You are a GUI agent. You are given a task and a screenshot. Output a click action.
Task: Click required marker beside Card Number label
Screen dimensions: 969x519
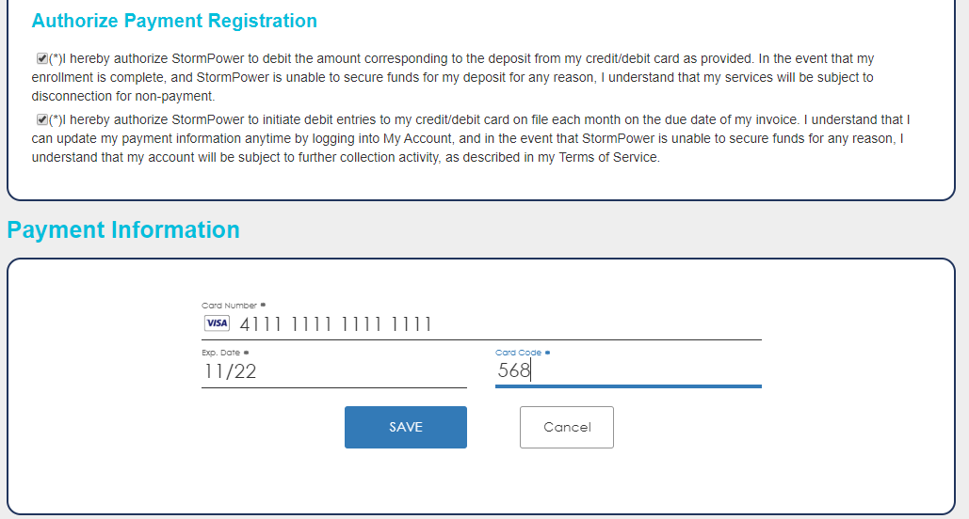pos(263,305)
